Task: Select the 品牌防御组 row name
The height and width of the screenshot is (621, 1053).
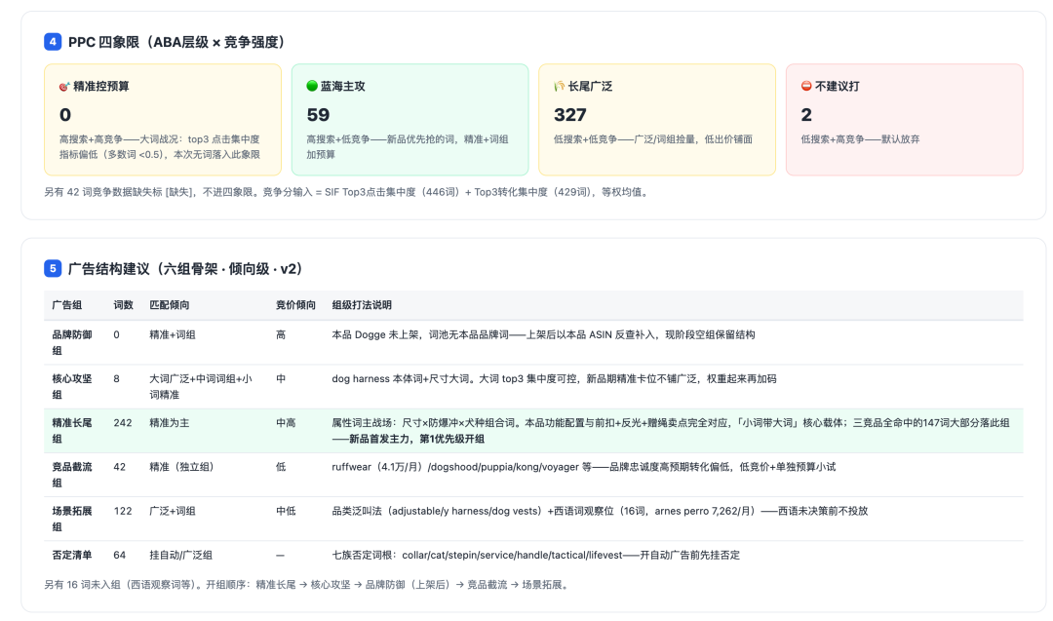Action: 72,342
